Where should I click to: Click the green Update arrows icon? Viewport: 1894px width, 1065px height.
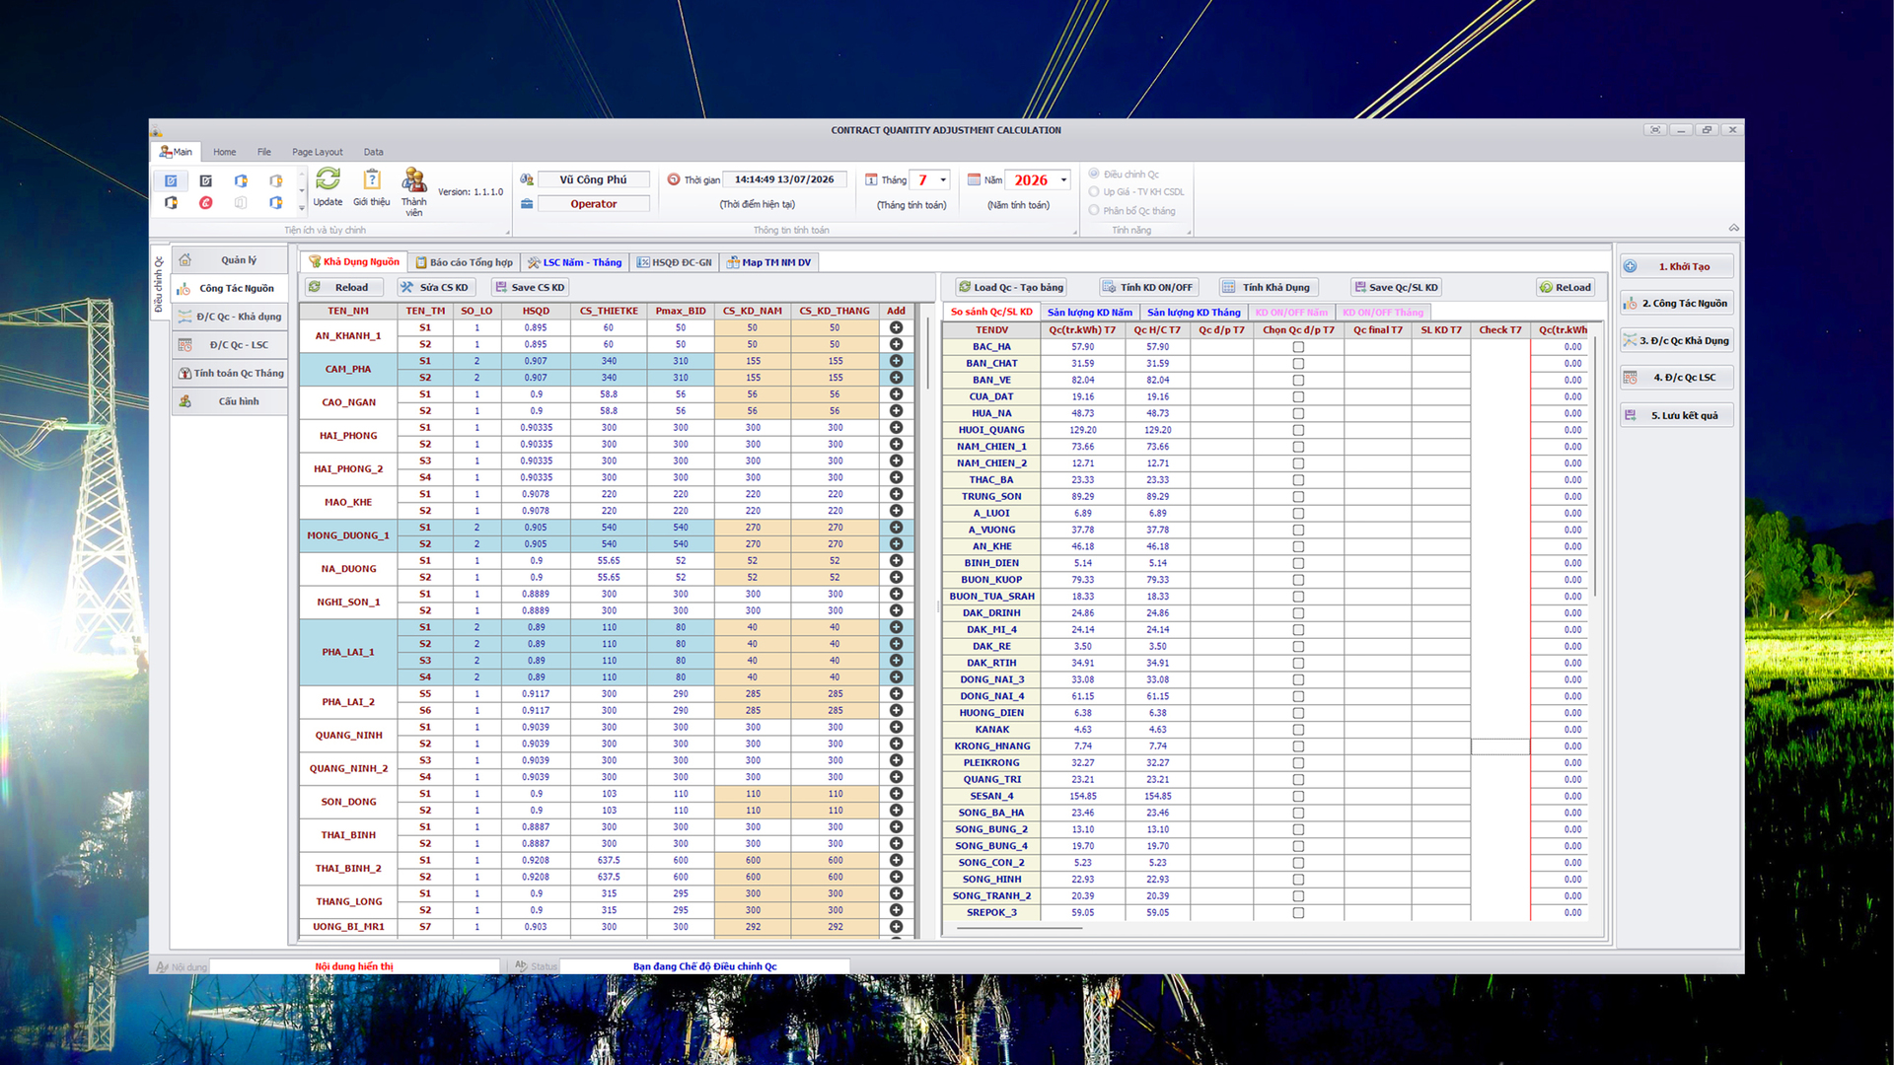[328, 178]
